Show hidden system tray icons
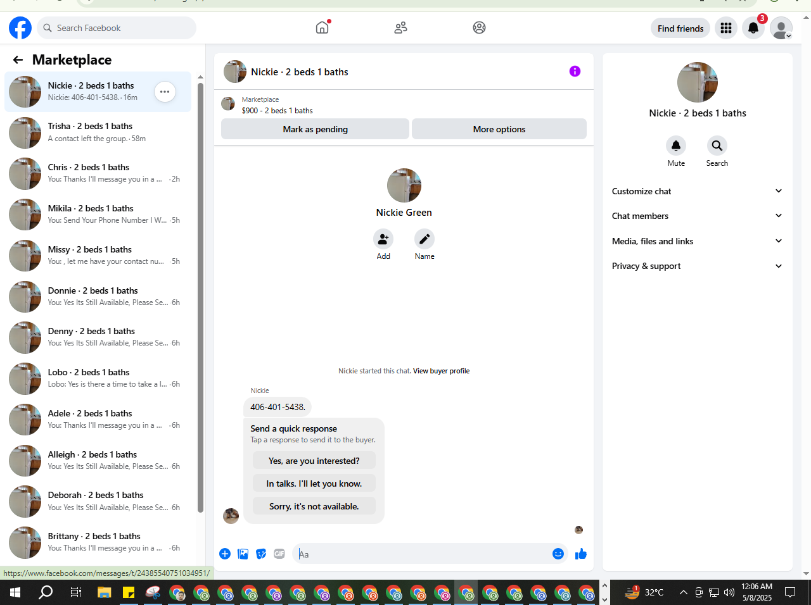This screenshot has height=605, width=811. 683,592
